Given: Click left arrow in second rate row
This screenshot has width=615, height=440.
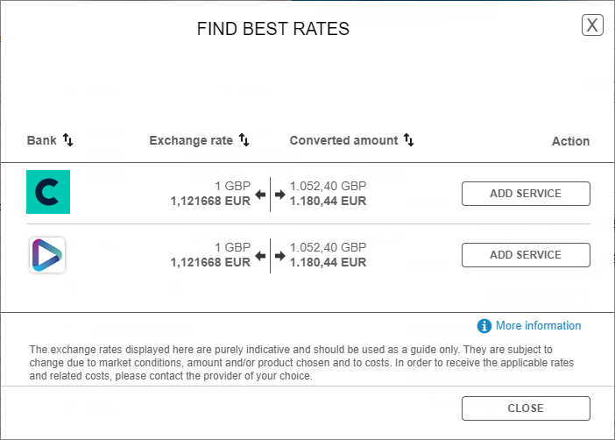Looking at the screenshot, I should click(260, 256).
